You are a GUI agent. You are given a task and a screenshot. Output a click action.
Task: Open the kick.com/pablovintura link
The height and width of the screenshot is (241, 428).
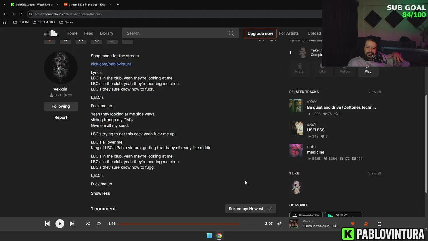(x=111, y=64)
